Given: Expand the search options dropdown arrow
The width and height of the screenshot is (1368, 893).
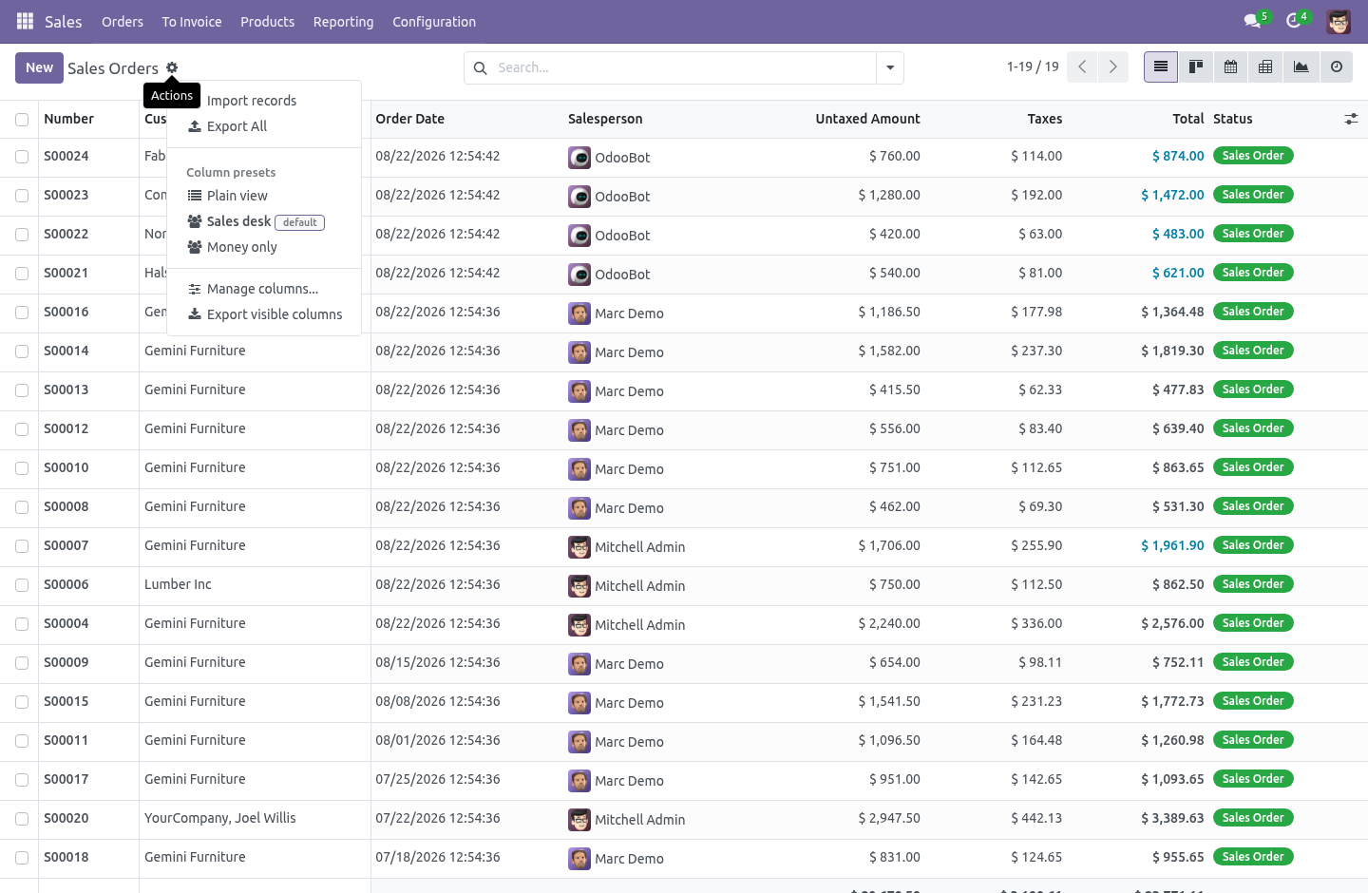Looking at the screenshot, I should click(x=890, y=67).
